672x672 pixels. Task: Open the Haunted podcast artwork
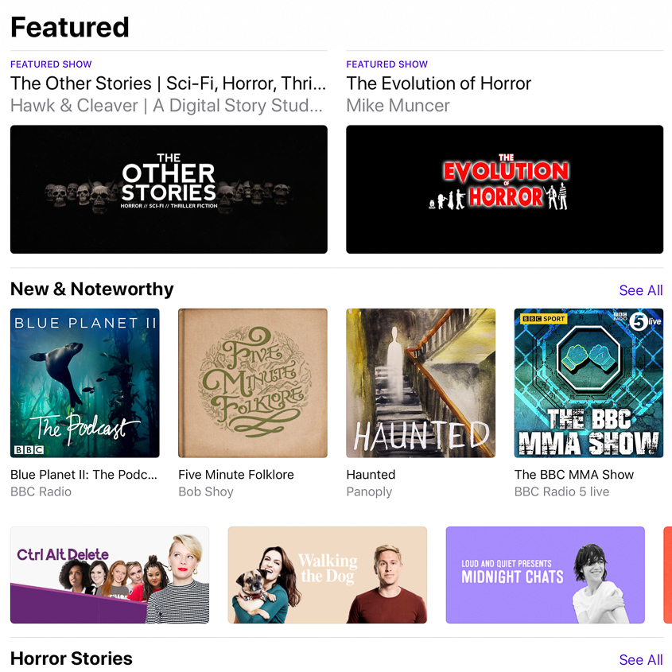pyautogui.click(x=421, y=383)
